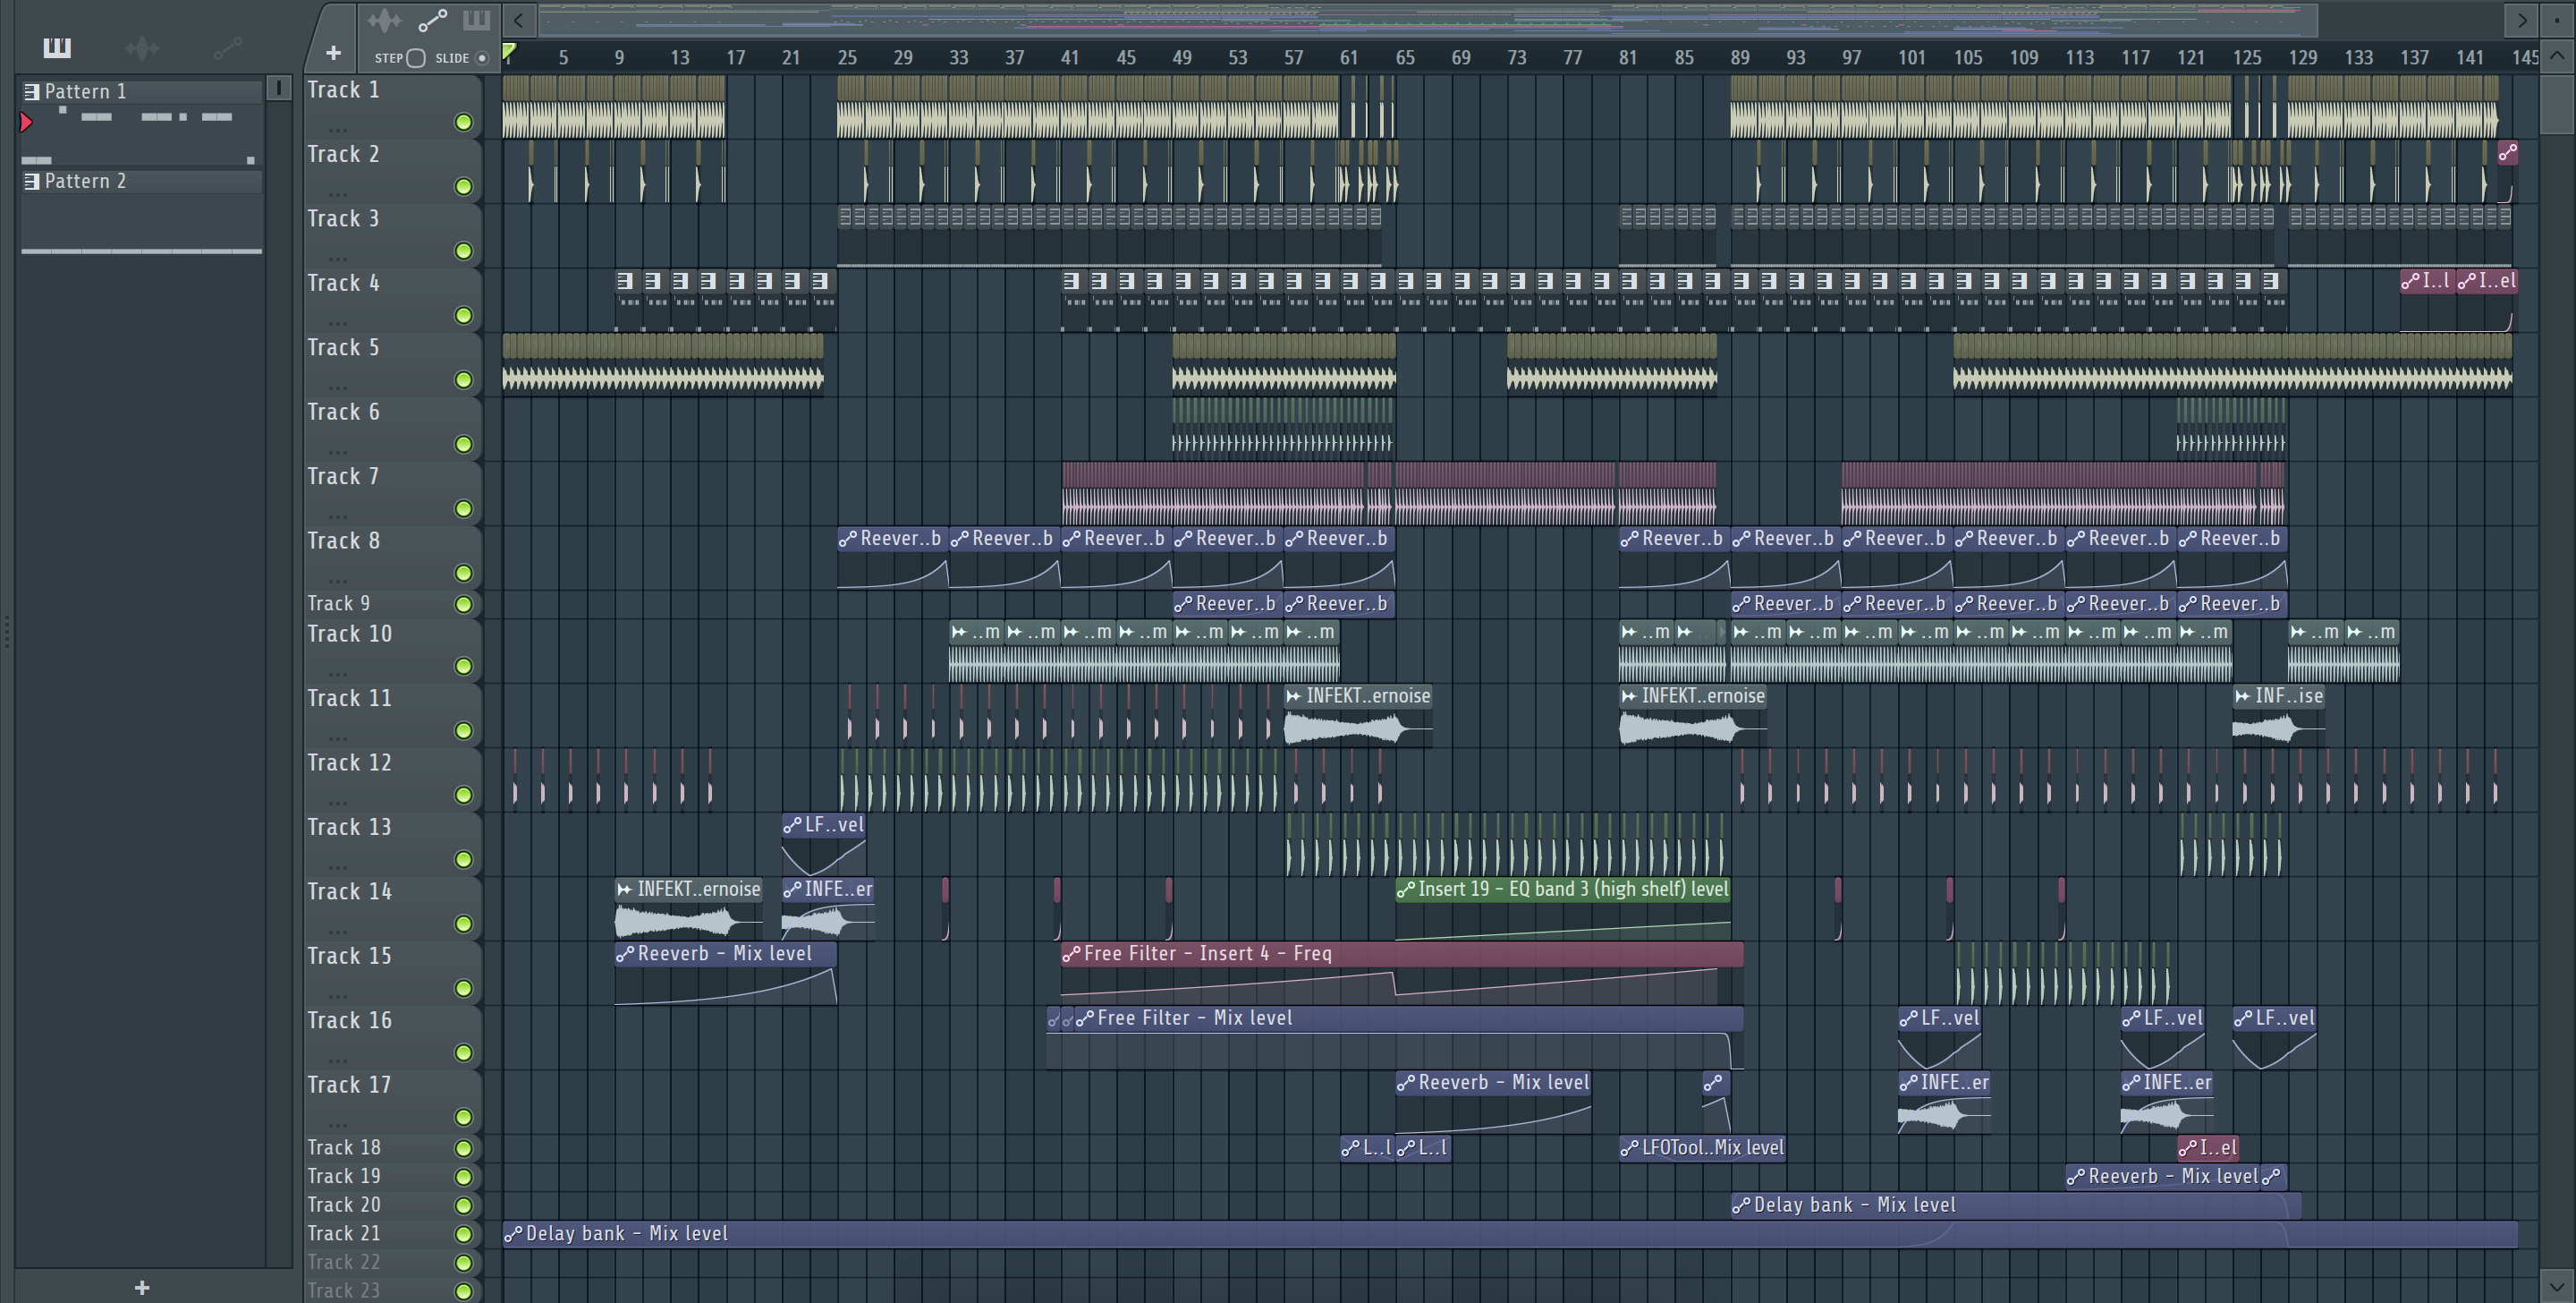Click the Pattern 2 piano-roll icon
This screenshot has width=2576, height=1303.
[31, 181]
